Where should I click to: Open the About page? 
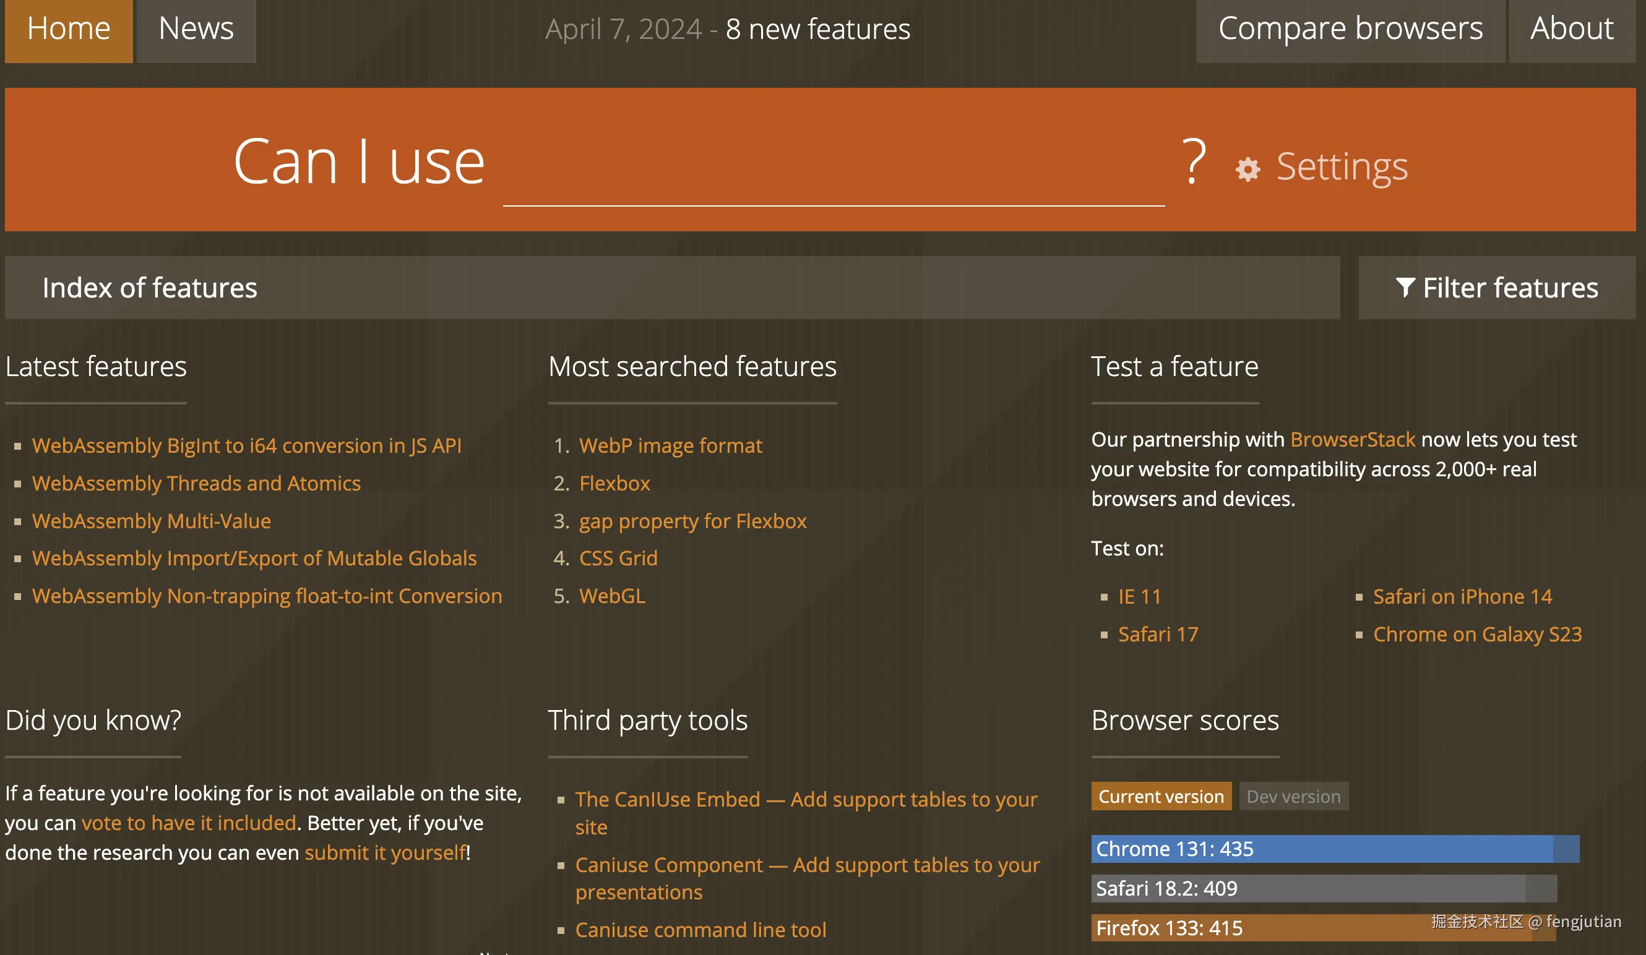point(1571,29)
